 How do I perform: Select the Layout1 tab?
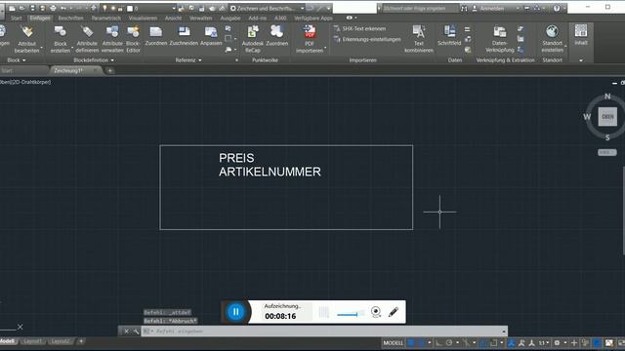(x=32, y=341)
